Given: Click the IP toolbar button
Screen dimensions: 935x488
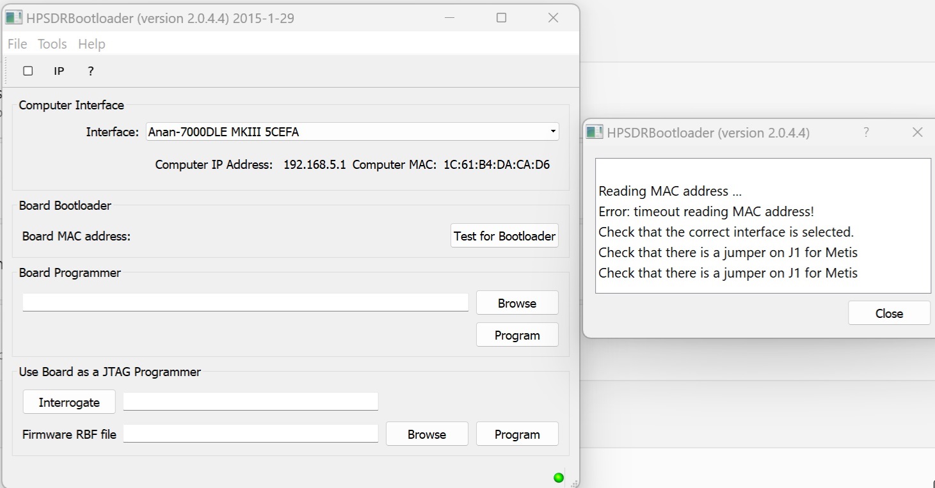Looking at the screenshot, I should tap(59, 71).
